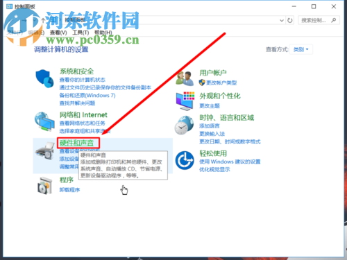The image size is (347, 260).
Task: Click the 更换输入法 link
Action: 212,134
